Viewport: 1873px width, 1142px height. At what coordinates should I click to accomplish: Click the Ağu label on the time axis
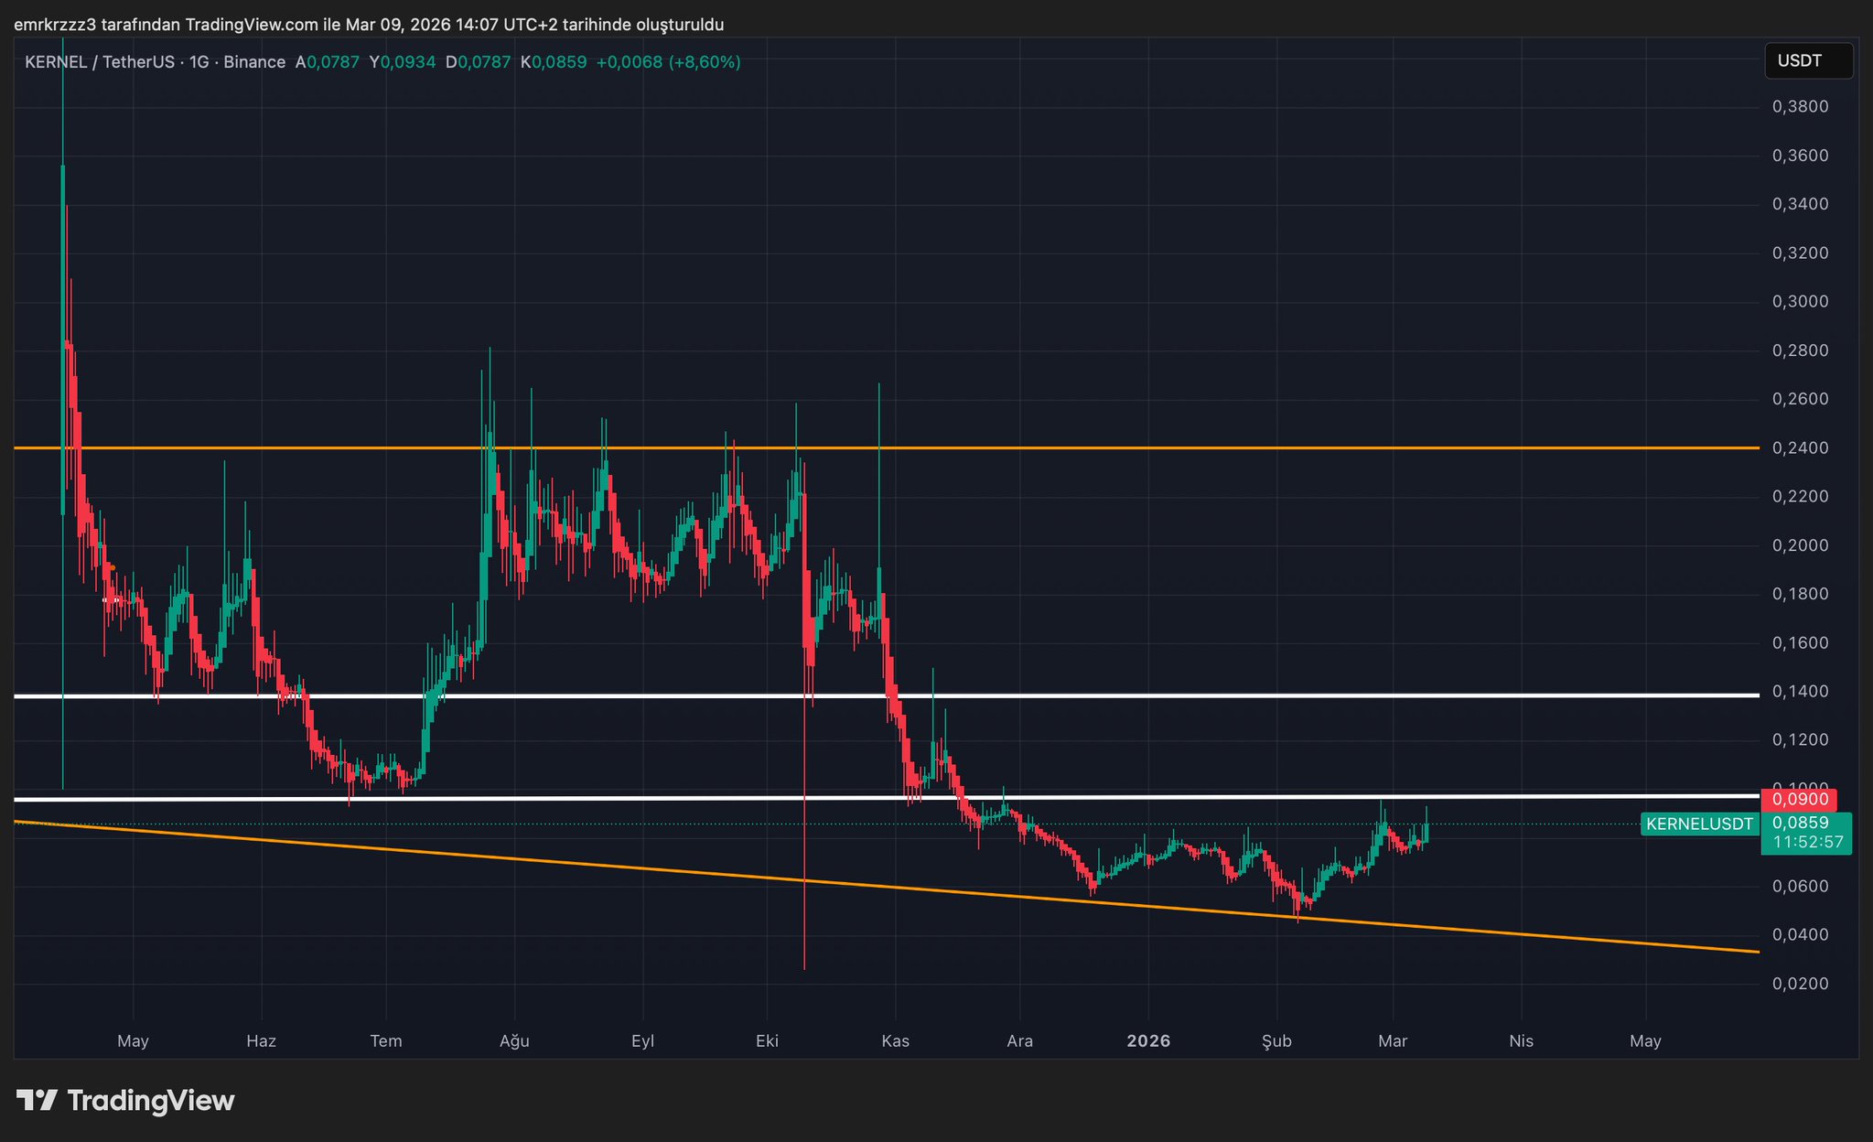point(514,1040)
